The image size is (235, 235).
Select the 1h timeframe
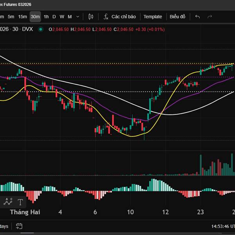pos(46,16)
